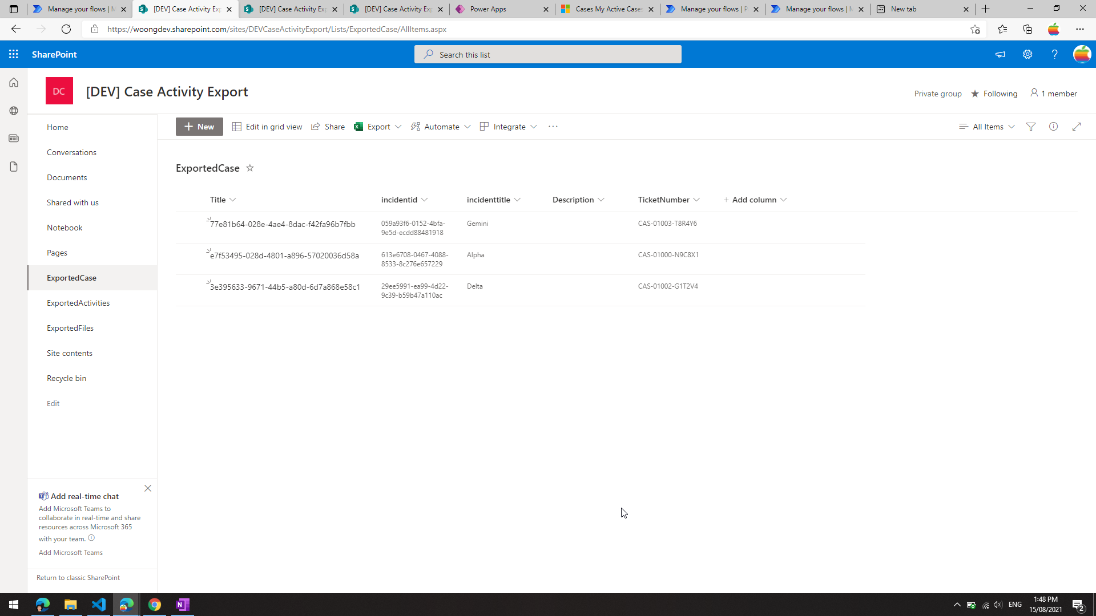Click Return to classic SharePoint link

pyautogui.click(x=78, y=578)
